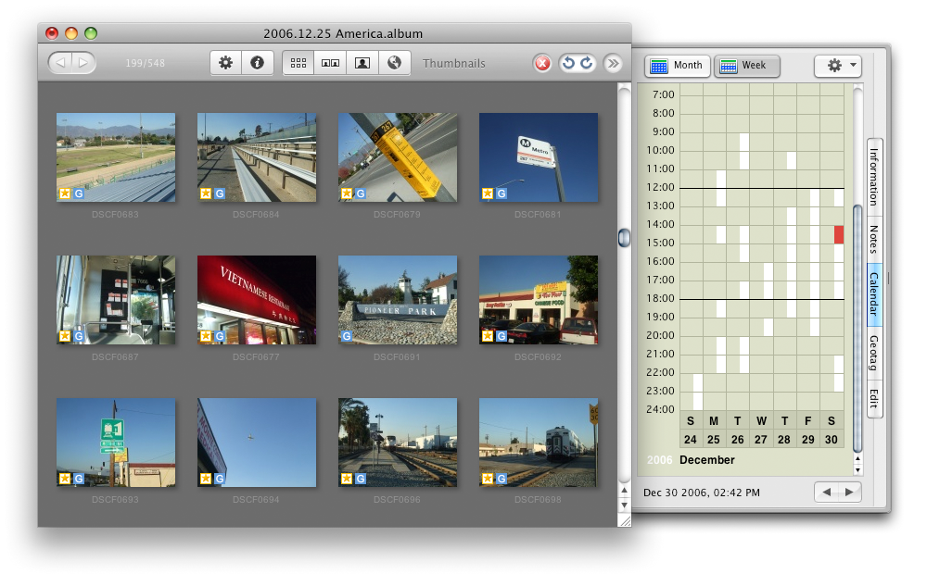
Task: Open thumbnail DSCF0692
Action: point(538,300)
